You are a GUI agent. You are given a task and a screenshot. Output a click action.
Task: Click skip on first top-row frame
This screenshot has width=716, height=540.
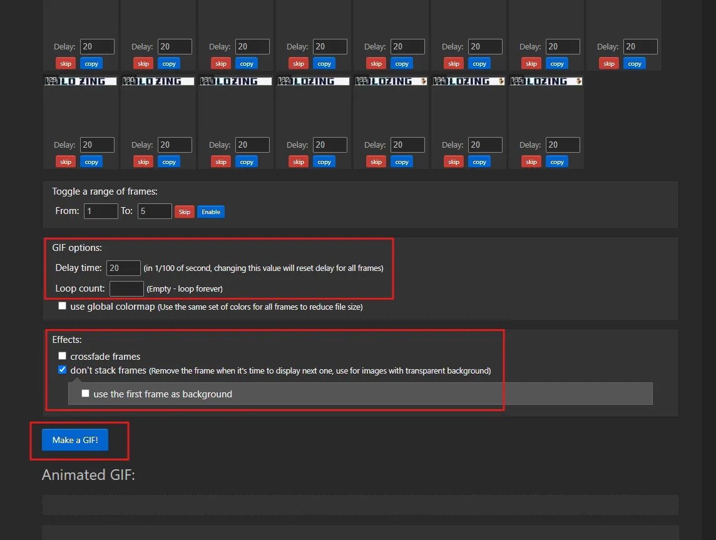coord(66,64)
